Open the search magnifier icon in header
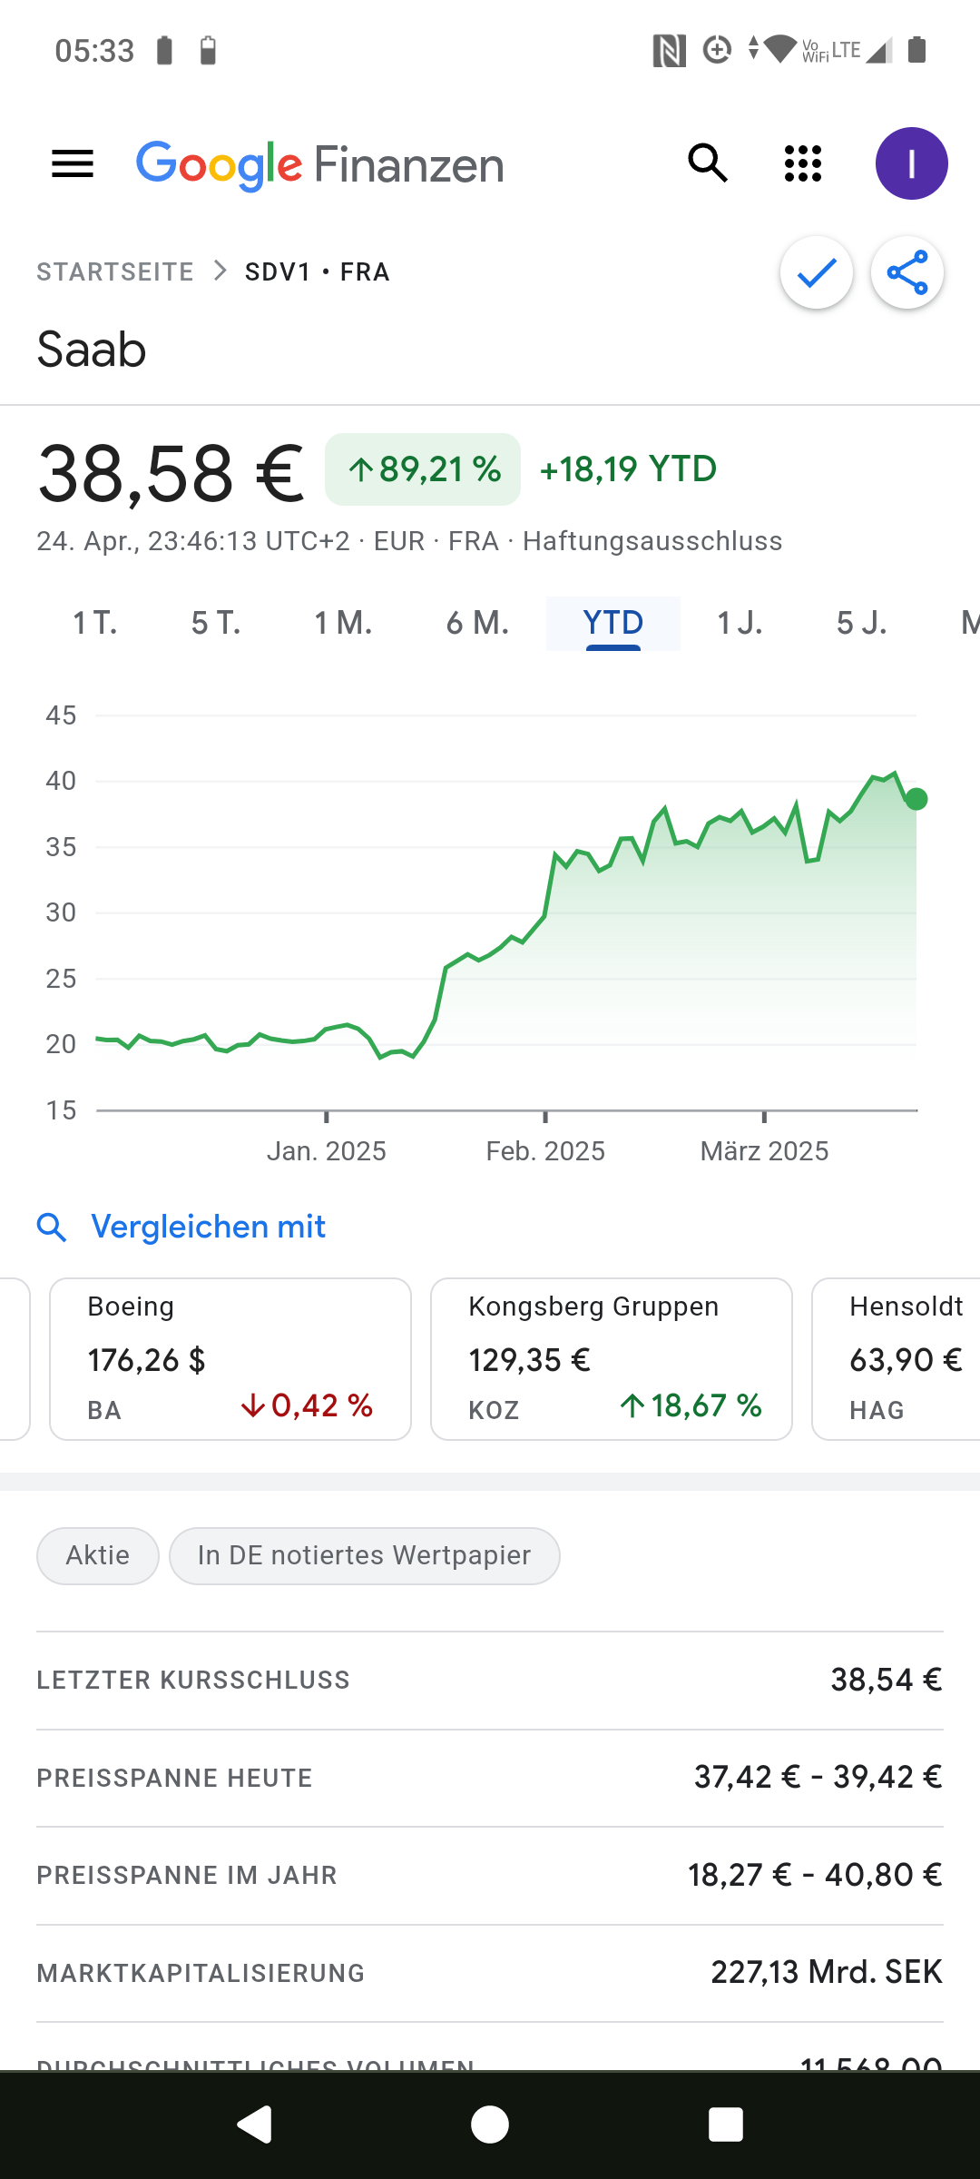The image size is (980, 2179). click(708, 163)
